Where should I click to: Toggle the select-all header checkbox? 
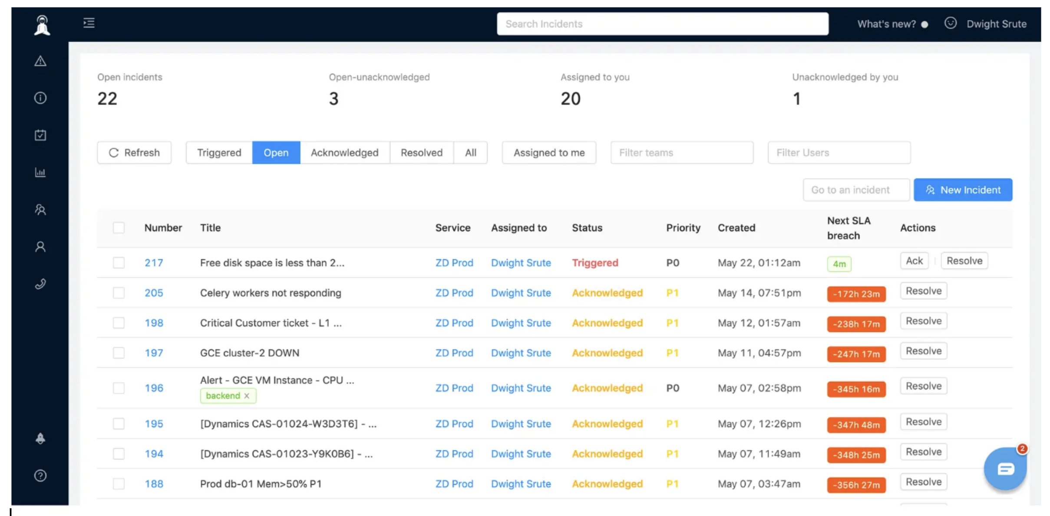pos(119,228)
